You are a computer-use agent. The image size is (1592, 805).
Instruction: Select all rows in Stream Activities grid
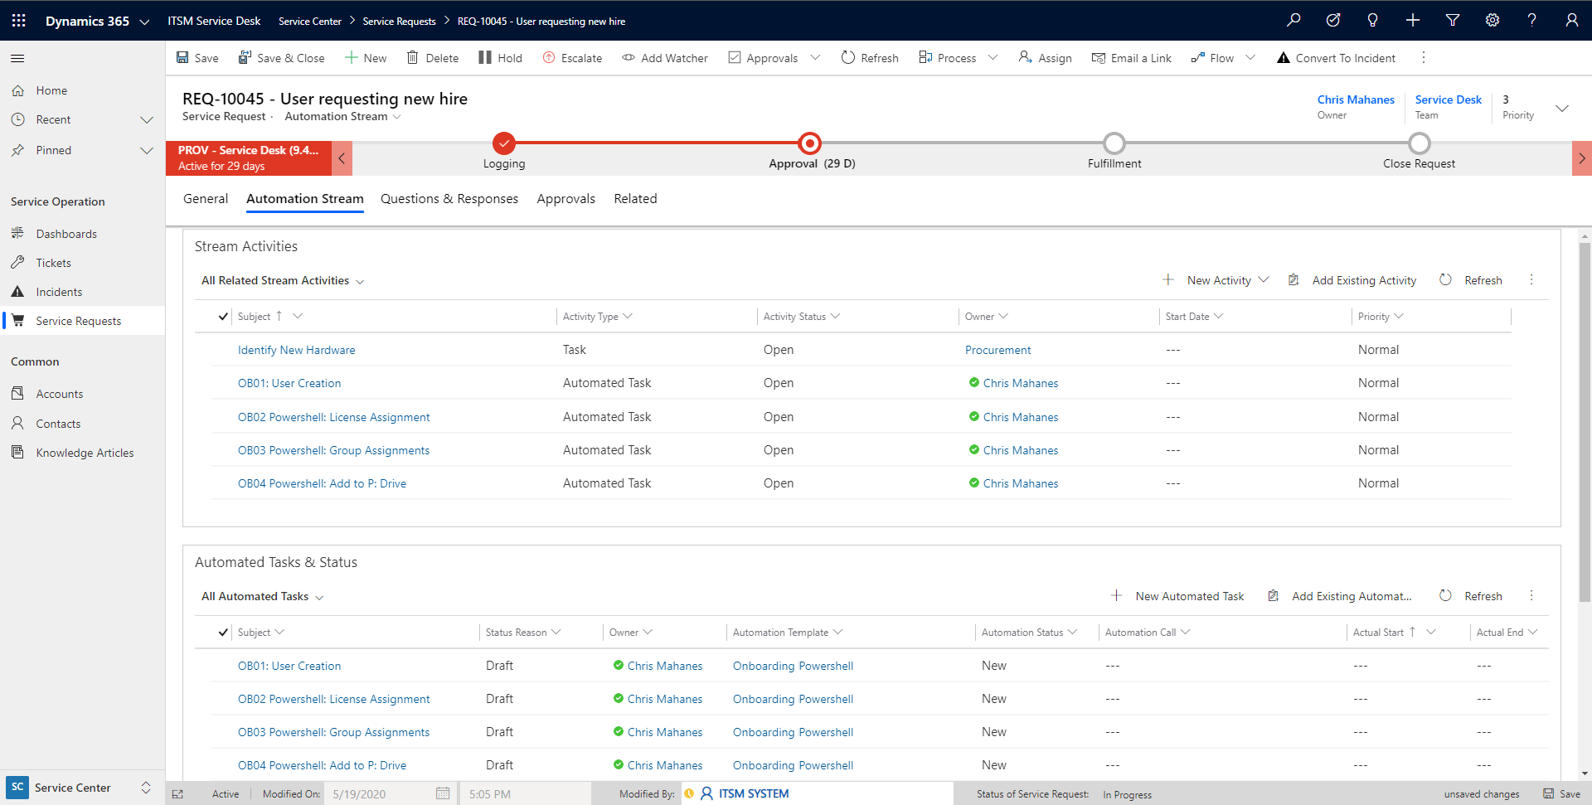pyautogui.click(x=223, y=317)
